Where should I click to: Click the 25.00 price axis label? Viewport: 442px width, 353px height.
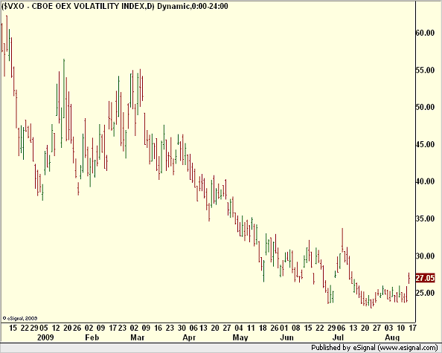tap(426, 293)
